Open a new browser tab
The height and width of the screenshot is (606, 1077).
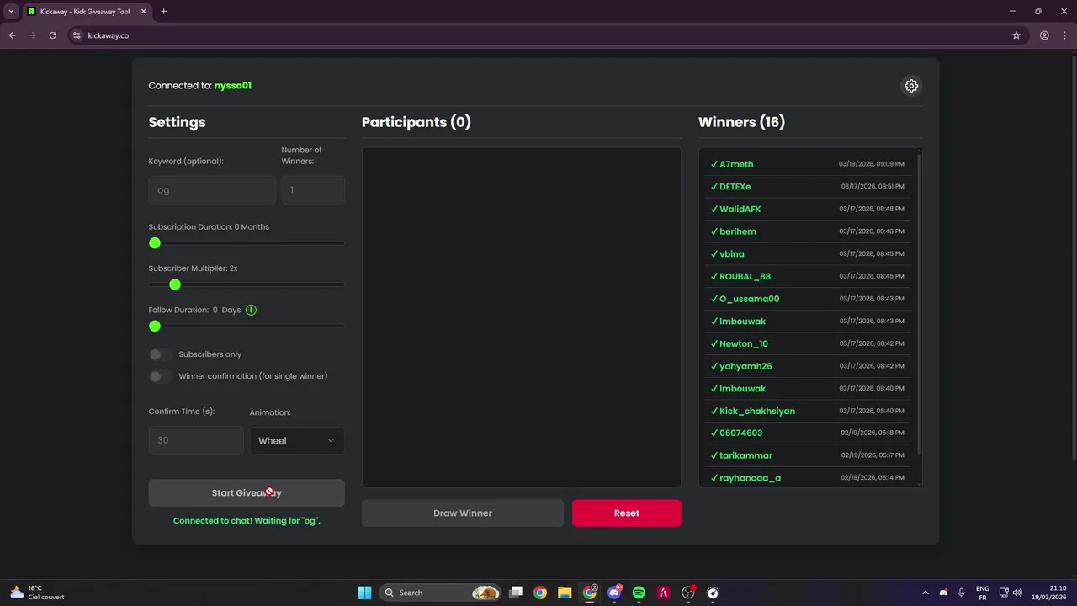click(163, 12)
